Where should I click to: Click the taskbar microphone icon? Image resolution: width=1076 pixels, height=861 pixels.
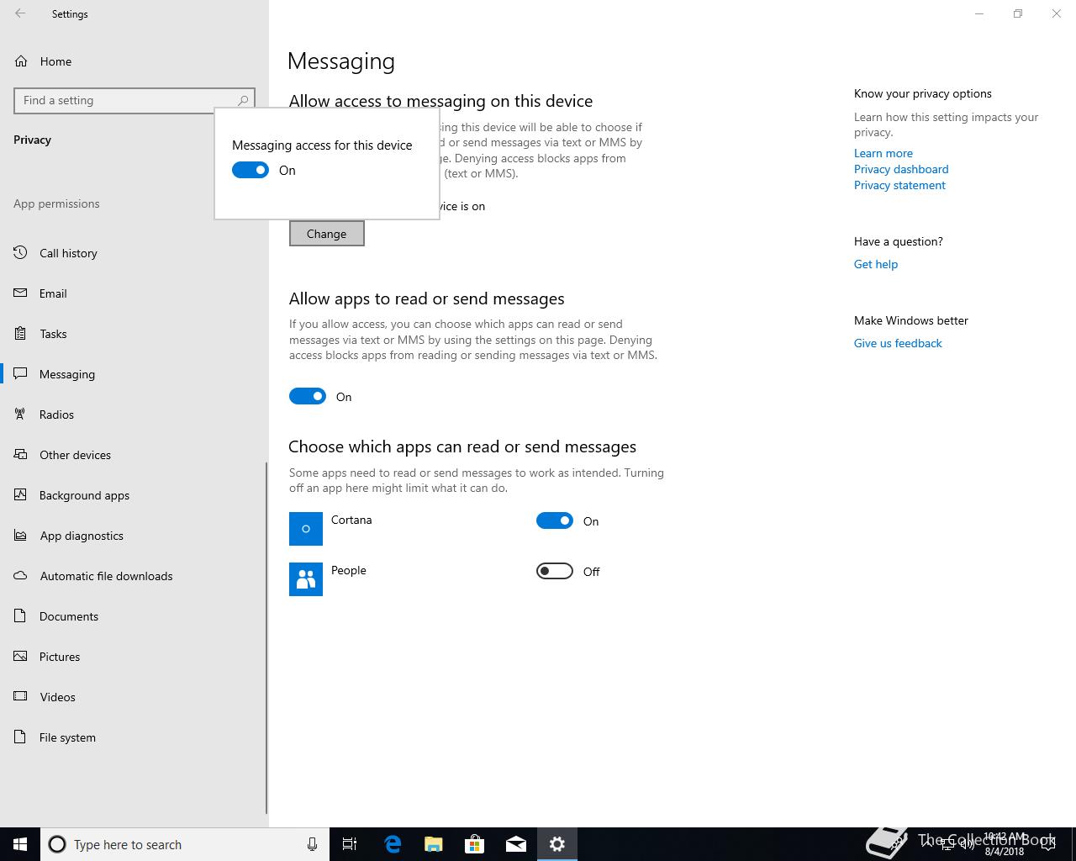(x=312, y=844)
